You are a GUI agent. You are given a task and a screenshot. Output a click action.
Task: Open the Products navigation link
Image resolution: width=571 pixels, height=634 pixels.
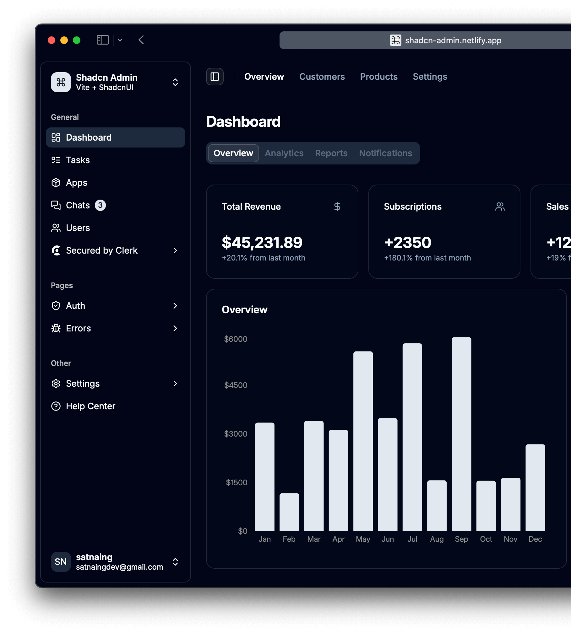click(379, 77)
